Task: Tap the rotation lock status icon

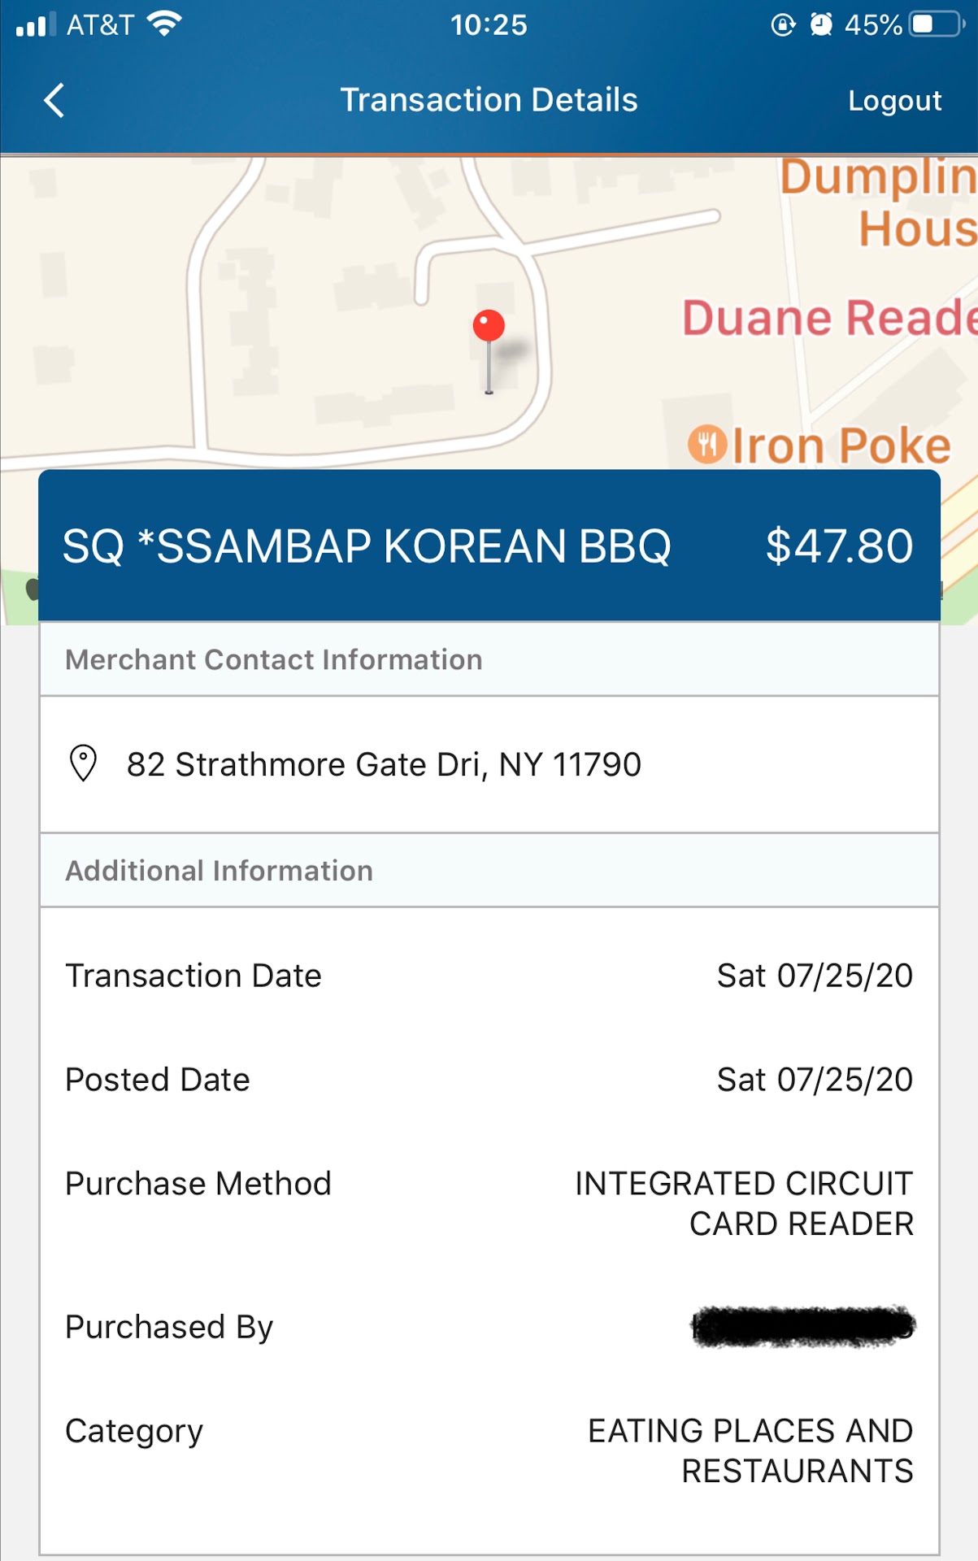Action: [782, 24]
